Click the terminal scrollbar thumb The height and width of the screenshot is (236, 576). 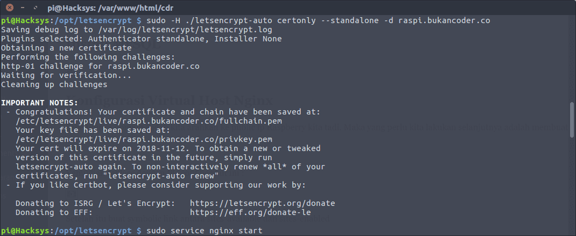click(x=572, y=120)
